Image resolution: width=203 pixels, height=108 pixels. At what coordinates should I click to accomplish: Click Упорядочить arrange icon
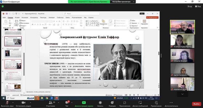point(103,22)
